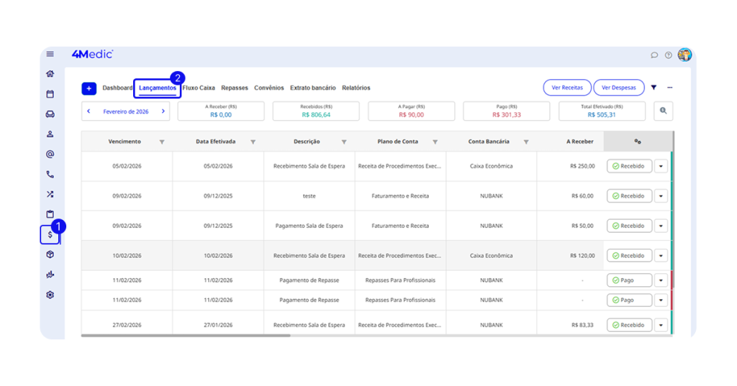This screenshot has width=737, height=386.
Task: Open the chat bubble icon in header
Action: [x=654, y=55]
